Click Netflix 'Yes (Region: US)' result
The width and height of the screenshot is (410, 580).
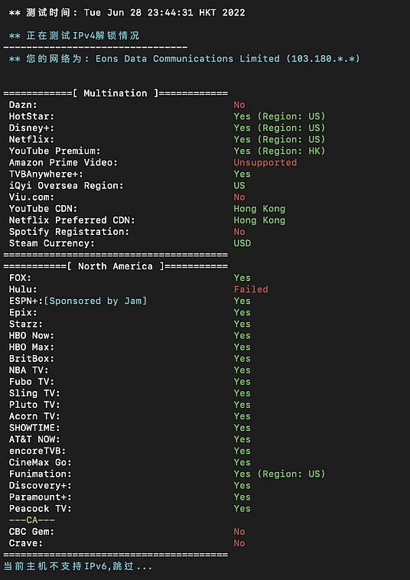click(279, 139)
